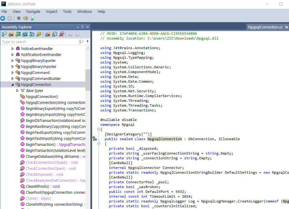The image size is (289, 209).
Task: Select BeginDbTransaction method in tree
Action: coord(55,120)
